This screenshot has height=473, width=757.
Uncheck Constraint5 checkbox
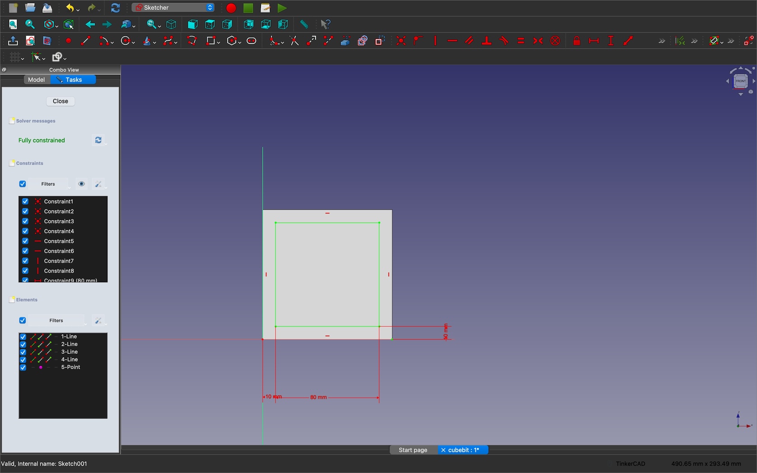[25, 241]
